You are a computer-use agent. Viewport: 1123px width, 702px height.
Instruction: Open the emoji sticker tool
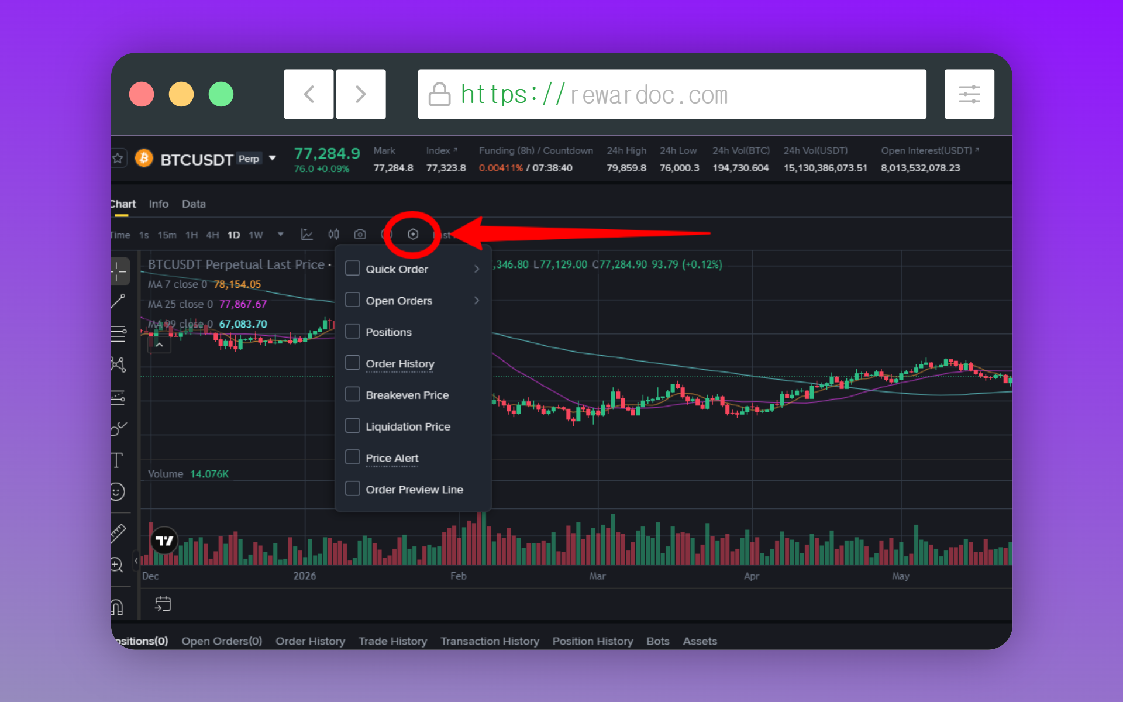pos(118,492)
